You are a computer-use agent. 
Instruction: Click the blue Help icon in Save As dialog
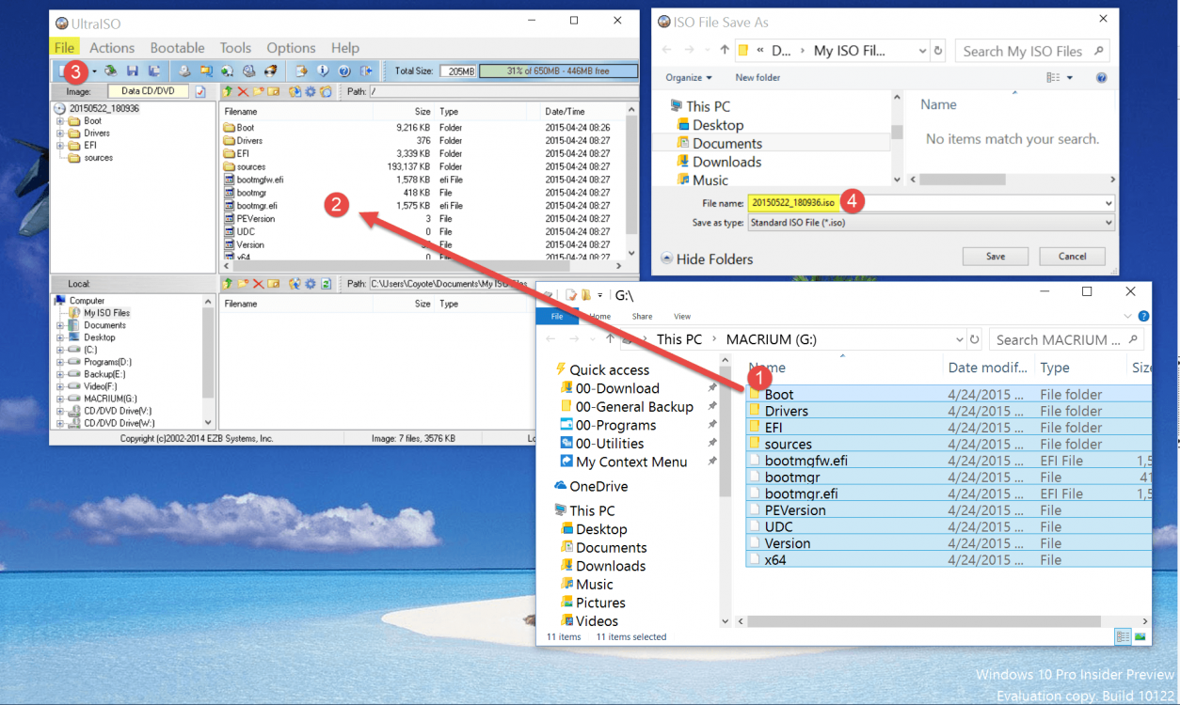(x=1101, y=77)
